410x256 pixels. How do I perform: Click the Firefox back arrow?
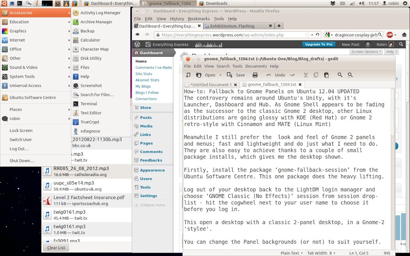(x=137, y=34)
